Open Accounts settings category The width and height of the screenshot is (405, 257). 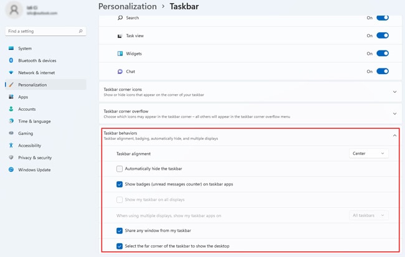coord(45,109)
